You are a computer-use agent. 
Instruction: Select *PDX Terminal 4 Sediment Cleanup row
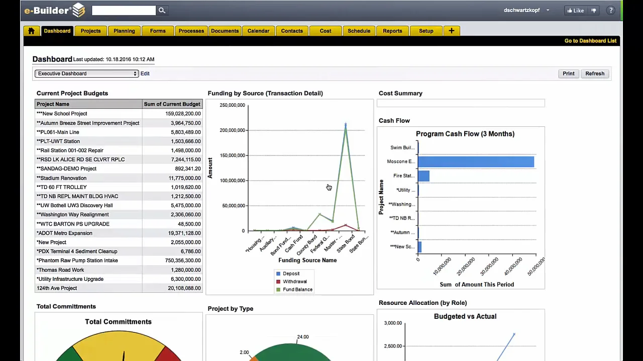[x=119, y=252]
